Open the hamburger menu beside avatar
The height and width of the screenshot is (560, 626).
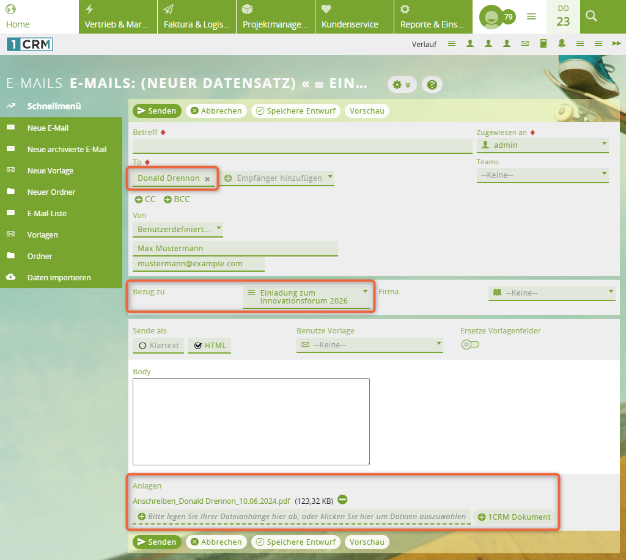tap(531, 16)
